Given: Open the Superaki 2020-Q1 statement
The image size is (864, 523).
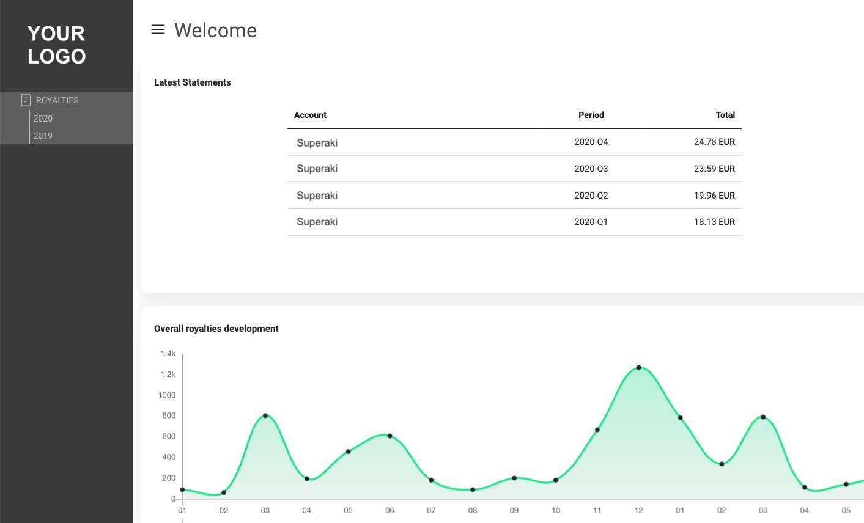Looking at the screenshot, I should (317, 222).
